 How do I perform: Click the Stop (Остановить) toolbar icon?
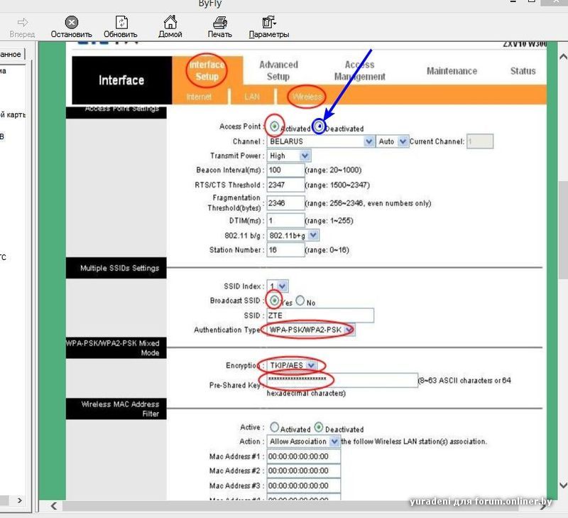(72, 23)
